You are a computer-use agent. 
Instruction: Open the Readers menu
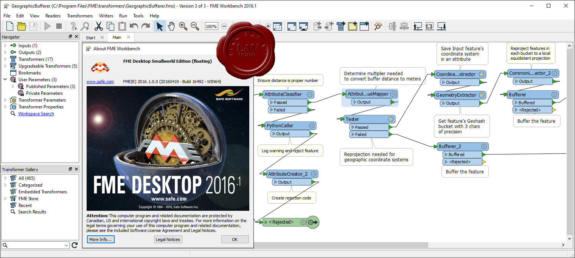(x=53, y=16)
